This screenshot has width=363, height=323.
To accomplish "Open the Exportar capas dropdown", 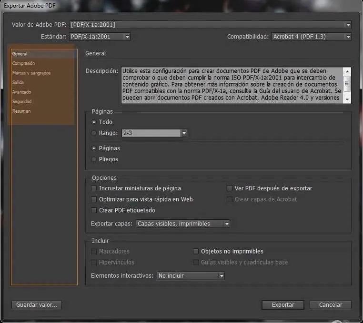I will [183, 224].
